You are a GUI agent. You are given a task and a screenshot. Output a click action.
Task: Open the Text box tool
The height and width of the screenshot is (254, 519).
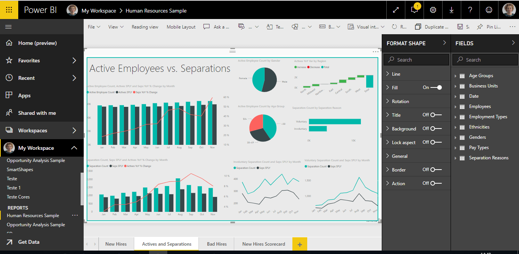point(275,27)
